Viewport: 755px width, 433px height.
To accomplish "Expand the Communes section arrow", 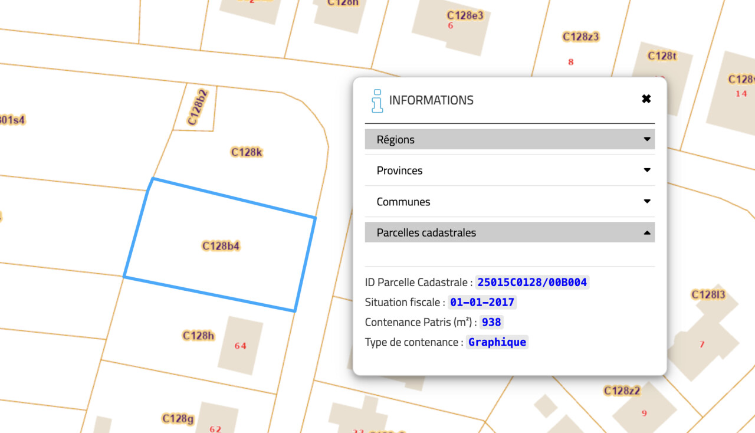I will point(647,202).
